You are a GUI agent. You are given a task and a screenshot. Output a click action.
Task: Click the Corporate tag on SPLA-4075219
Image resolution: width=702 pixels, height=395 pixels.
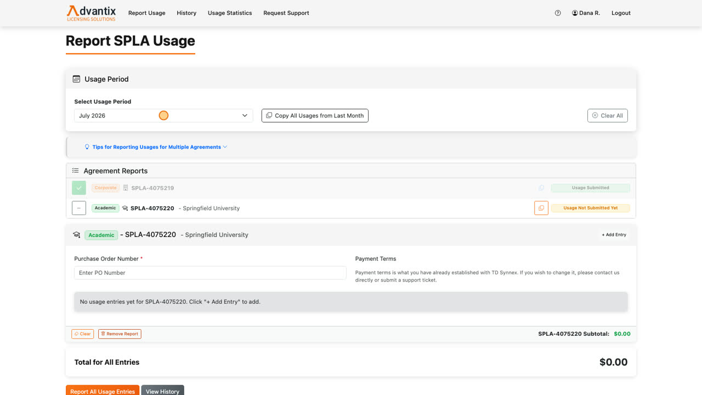pos(105,188)
